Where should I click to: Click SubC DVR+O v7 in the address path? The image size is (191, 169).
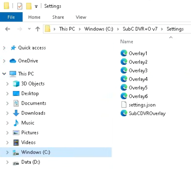pyautogui.click(x=140, y=29)
